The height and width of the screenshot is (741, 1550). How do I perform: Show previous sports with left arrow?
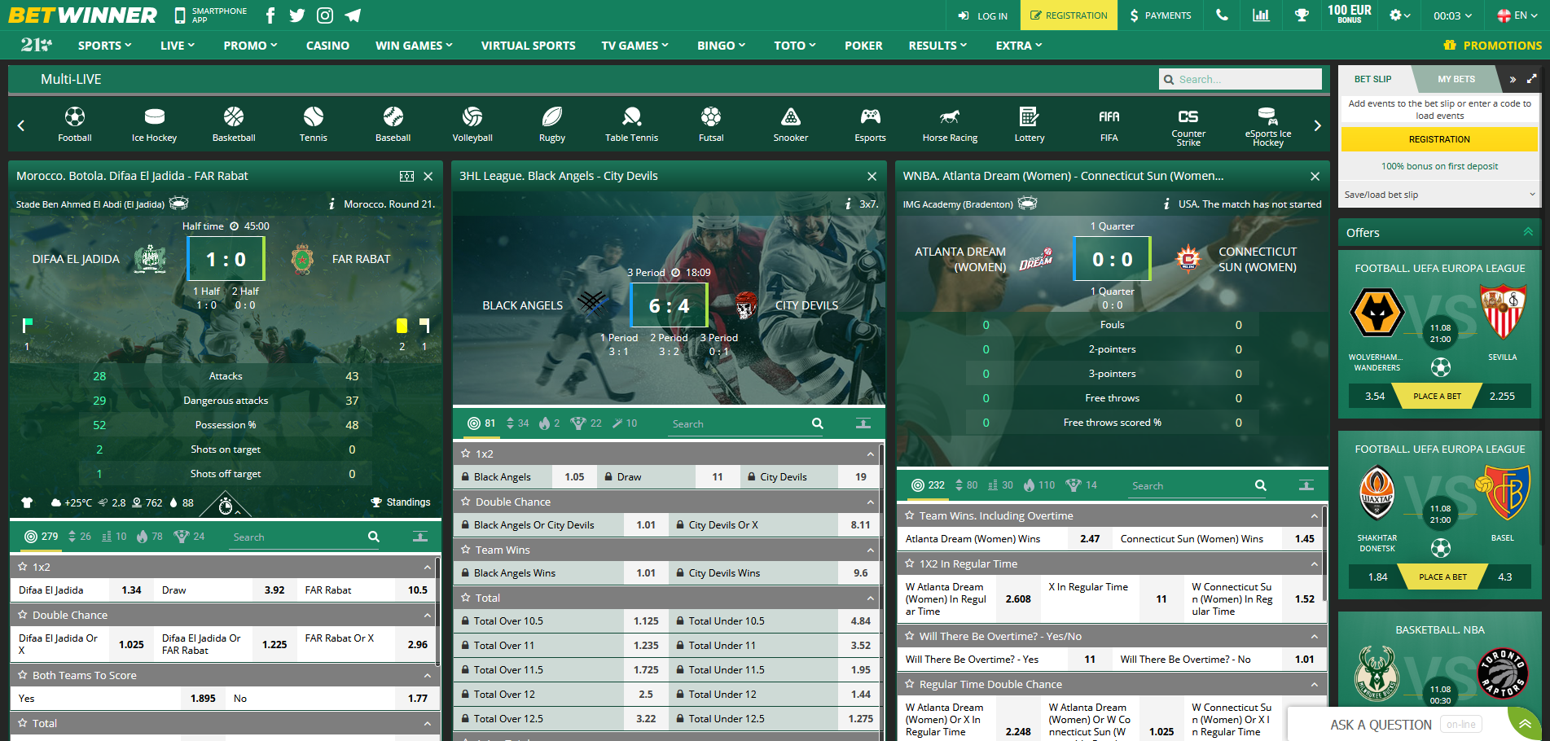point(21,125)
